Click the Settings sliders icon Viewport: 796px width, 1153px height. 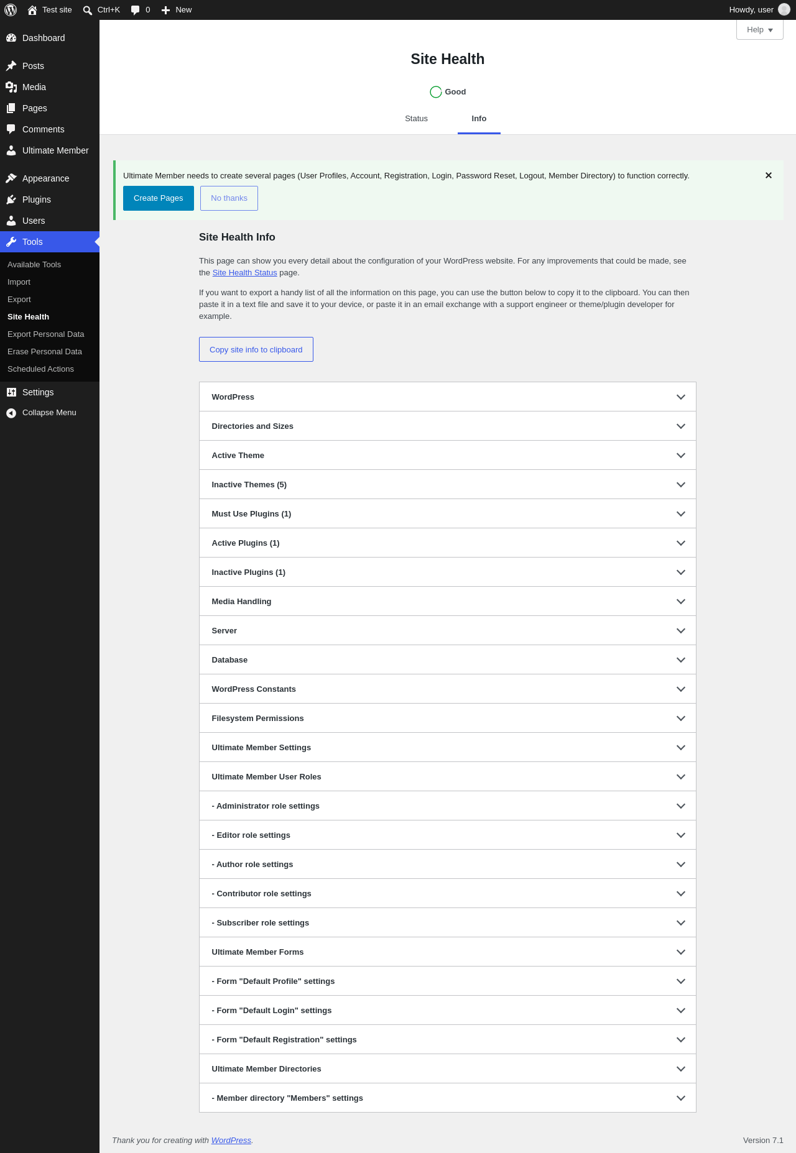[x=11, y=392]
